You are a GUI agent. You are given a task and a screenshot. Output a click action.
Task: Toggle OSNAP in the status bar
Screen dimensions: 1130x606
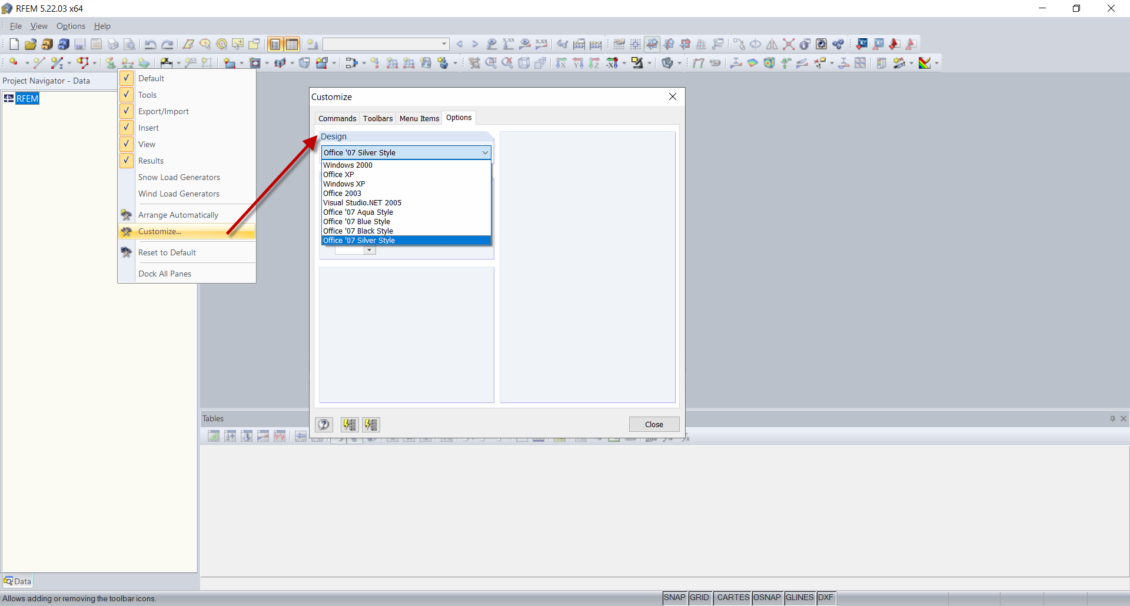point(767,597)
